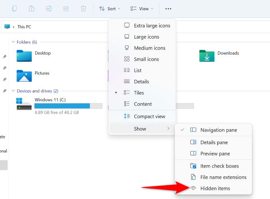The height and width of the screenshot is (199, 270).
Task: Click This PC in address bar
Action: (x=24, y=27)
